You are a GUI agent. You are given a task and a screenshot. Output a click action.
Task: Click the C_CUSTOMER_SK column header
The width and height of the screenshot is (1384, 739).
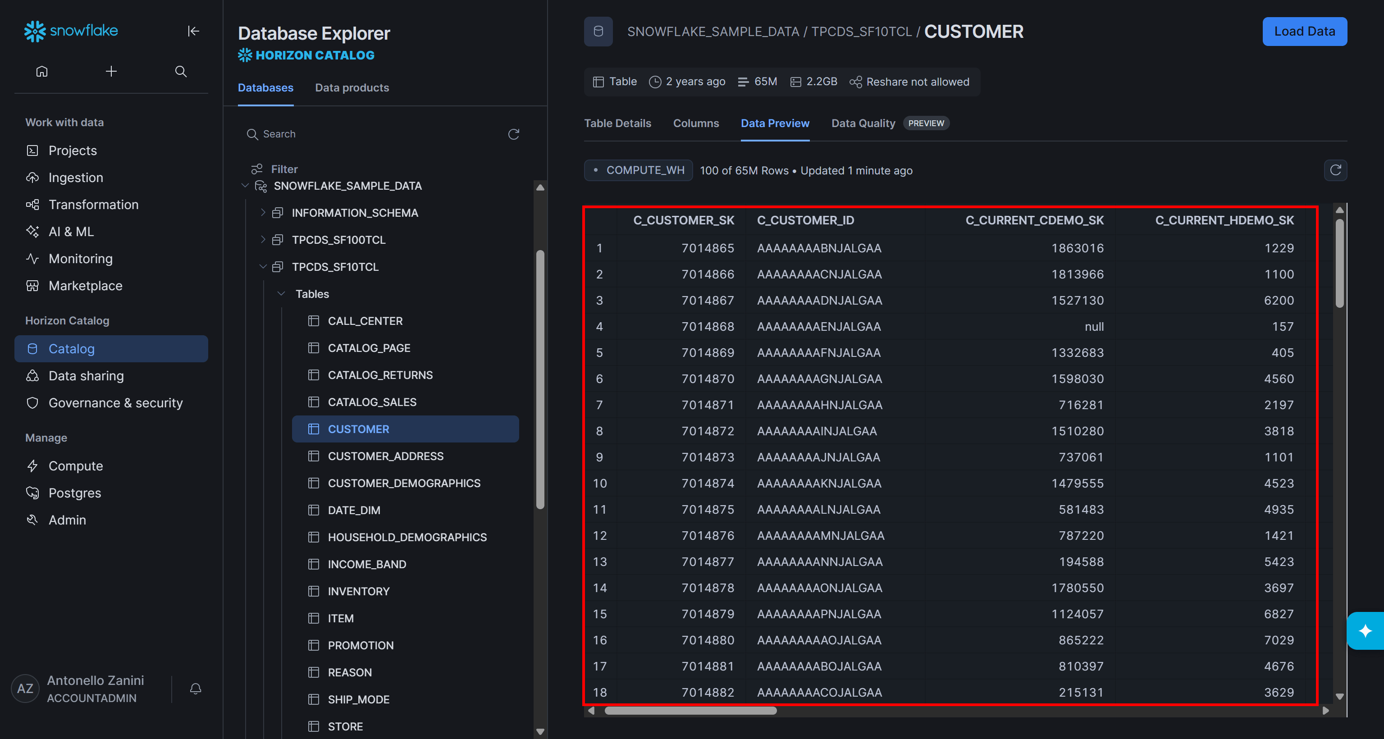point(683,220)
